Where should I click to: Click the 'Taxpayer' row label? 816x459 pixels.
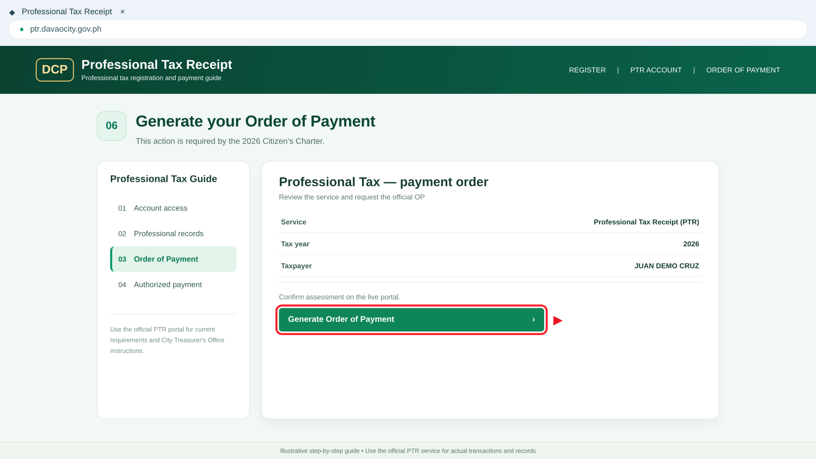pyautogui.click(x=296, y=266)
